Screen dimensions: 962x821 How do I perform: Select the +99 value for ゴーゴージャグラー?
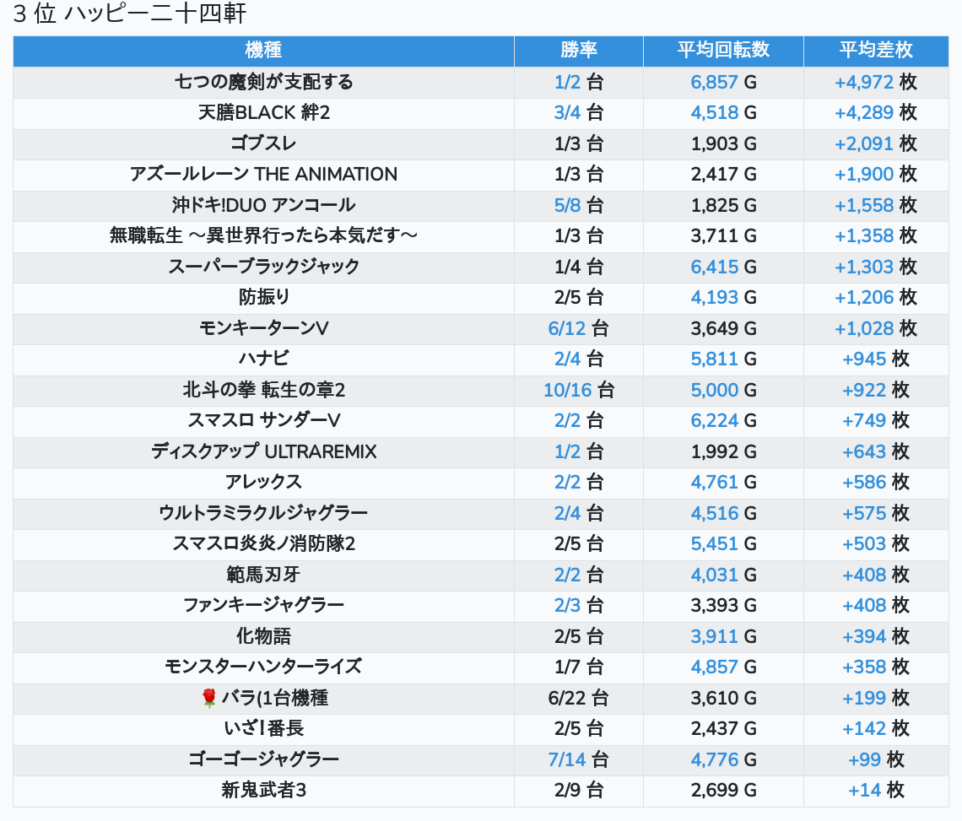[x=864, y=759]
